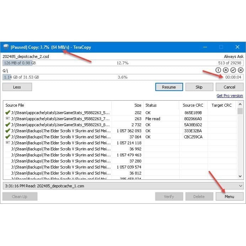Click the size value 1 057 039 574
This screenshot has width=246, height=246.
[x=129, y=167]
